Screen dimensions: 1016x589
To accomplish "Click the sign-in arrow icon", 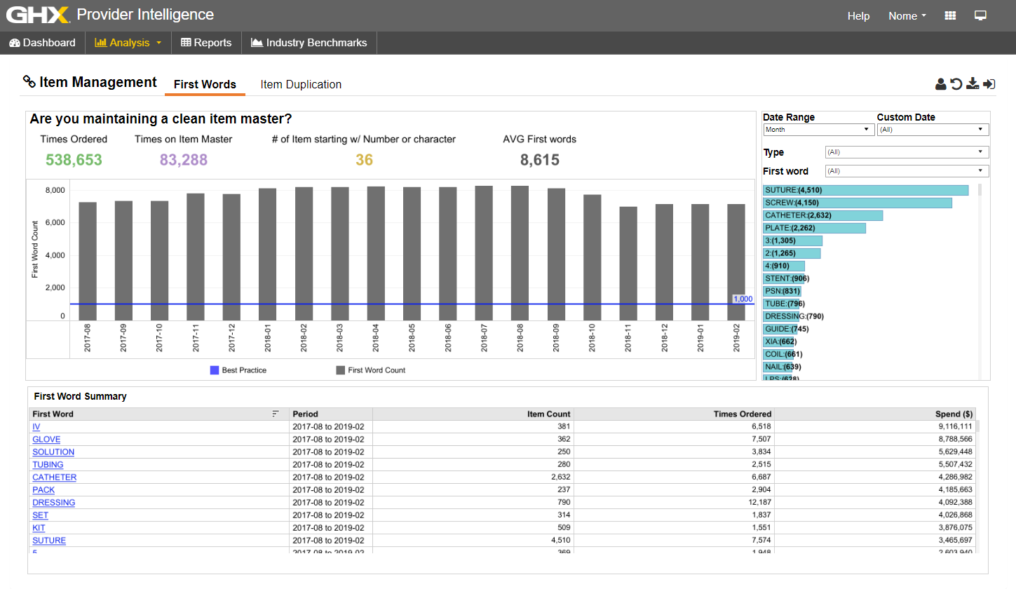I will pos(989,84).
